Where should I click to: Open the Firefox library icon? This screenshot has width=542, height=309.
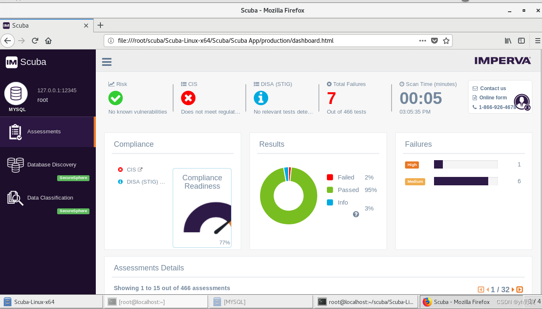(x=508, y=41)
